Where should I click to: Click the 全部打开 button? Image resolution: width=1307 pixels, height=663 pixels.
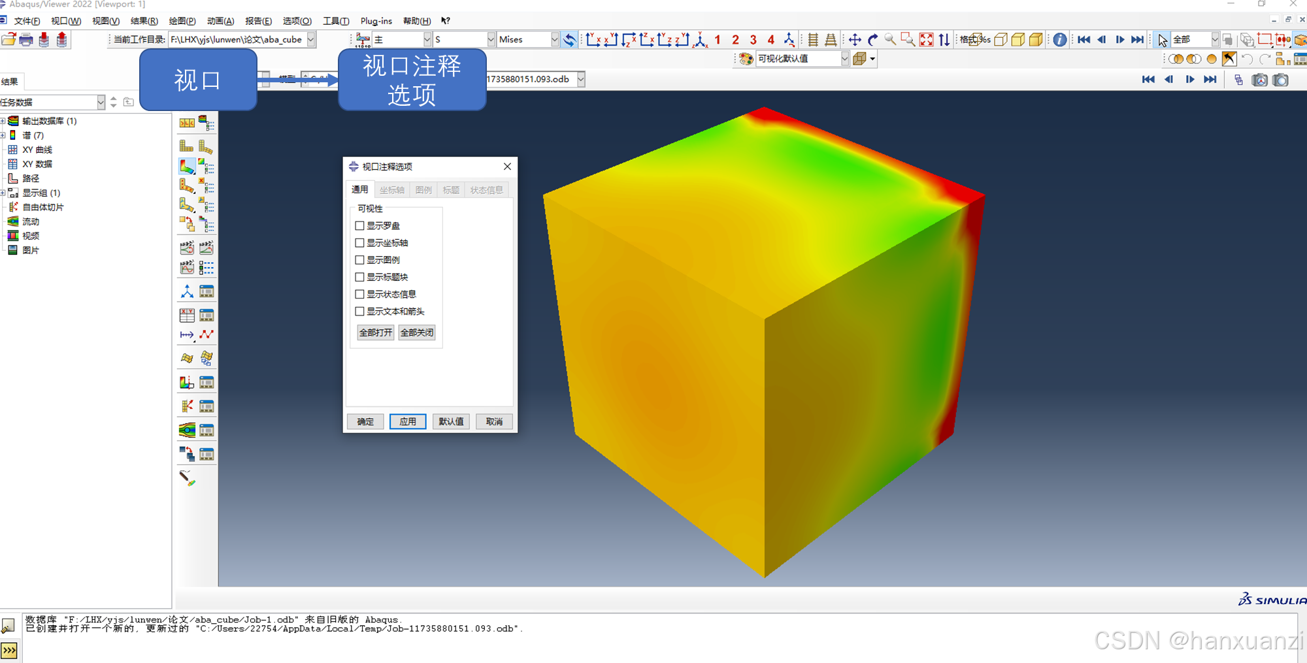[376, 332]
